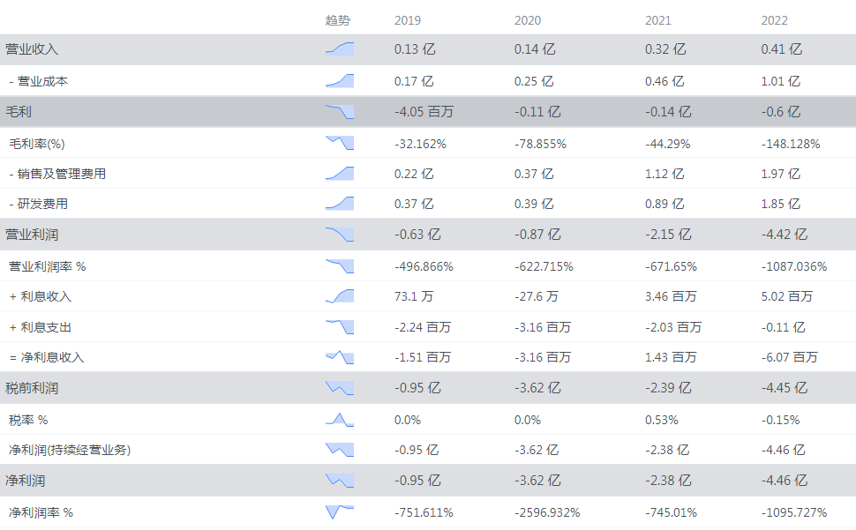Select the 2022 column header

[x=774, y=20]
